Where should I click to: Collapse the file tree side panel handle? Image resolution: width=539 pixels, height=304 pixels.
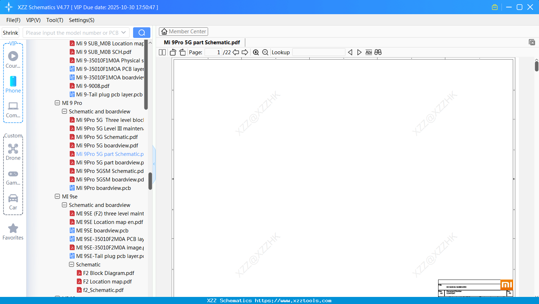click(x=154, y=164)
